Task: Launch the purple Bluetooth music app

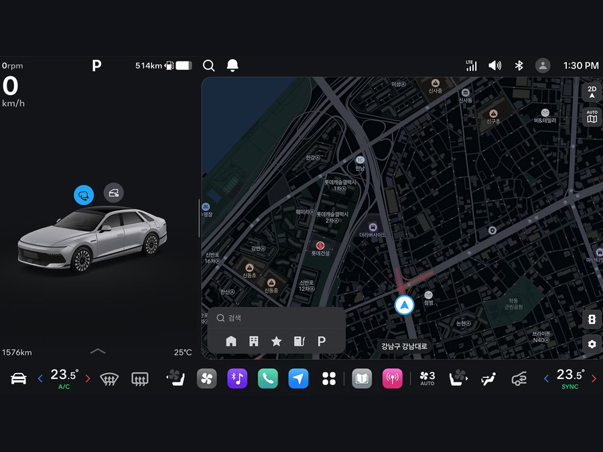Action: (237, 378)
